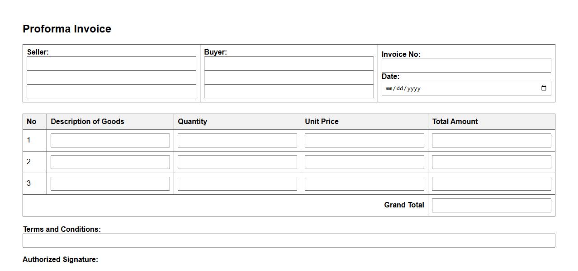This screenshot has width=578, height=271.
Task: Focus Description of Goods in row 2
Action: tap(110, 162)
